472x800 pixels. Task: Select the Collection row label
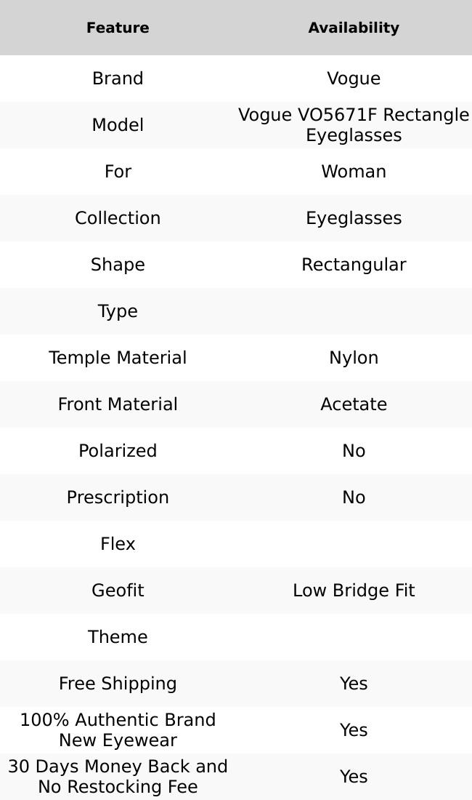point(118,218)
